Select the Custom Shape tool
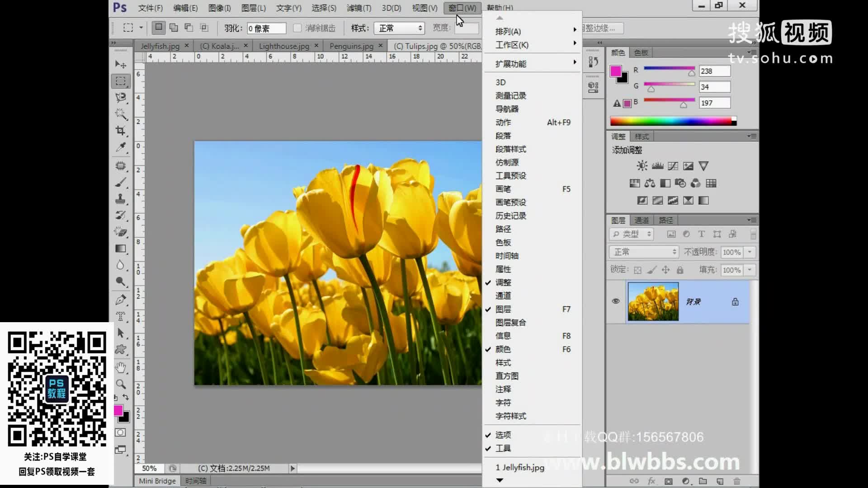This screenshot has width=868, height=488. click(x=120, y=349)
